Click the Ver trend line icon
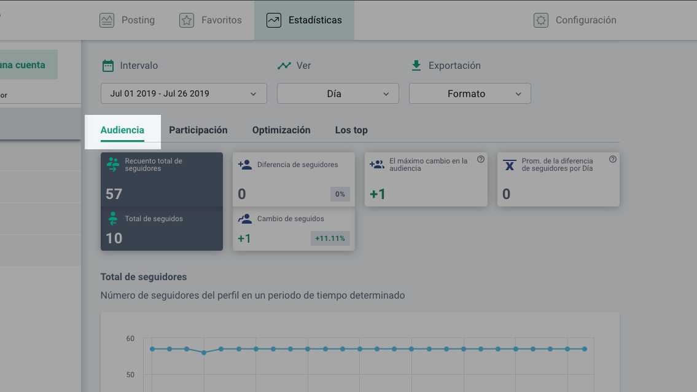Screen dimensions: 697x392 click(284, 66)
